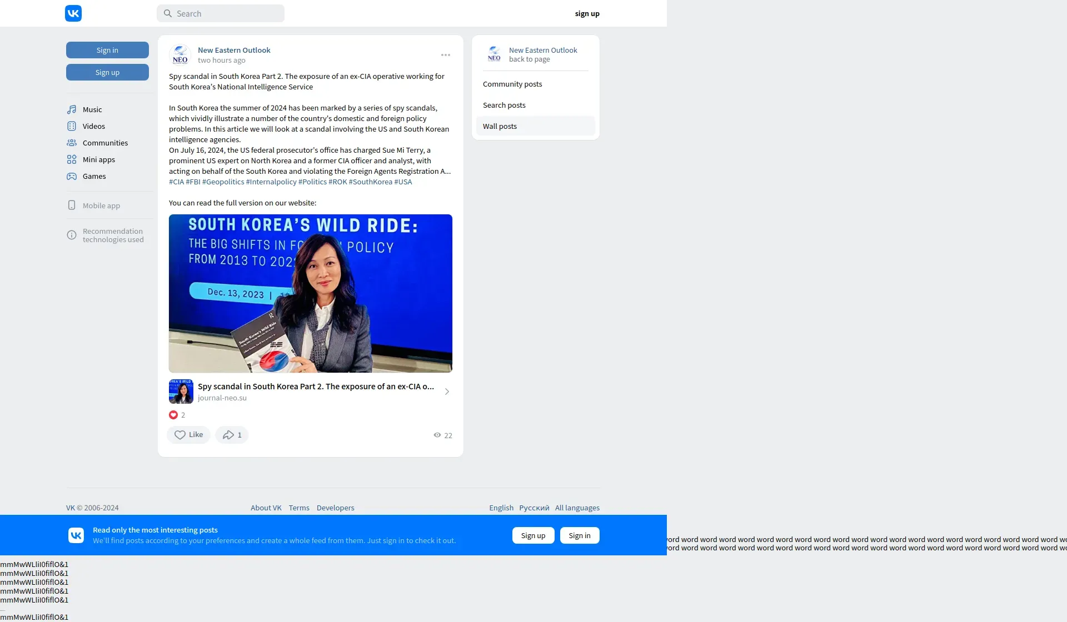This screenshot has width=1067, height=622.
Task: Select Wall posts menu item
Action: click(500, 126)
